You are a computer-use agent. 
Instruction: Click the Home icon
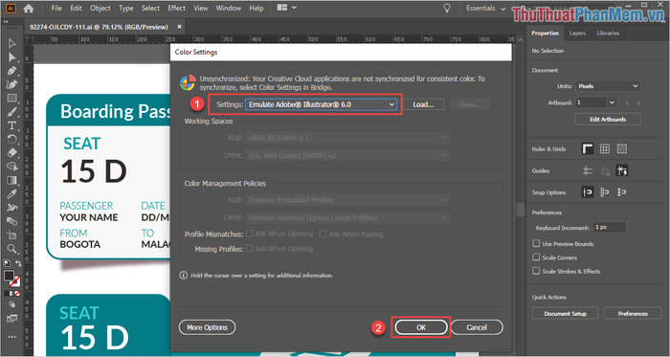point(29,8)
